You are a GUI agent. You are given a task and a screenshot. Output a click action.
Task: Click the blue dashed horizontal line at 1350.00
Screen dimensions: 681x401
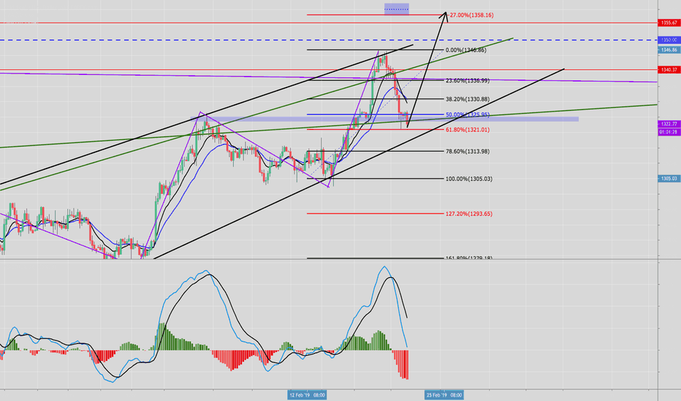tap(329, 40)
